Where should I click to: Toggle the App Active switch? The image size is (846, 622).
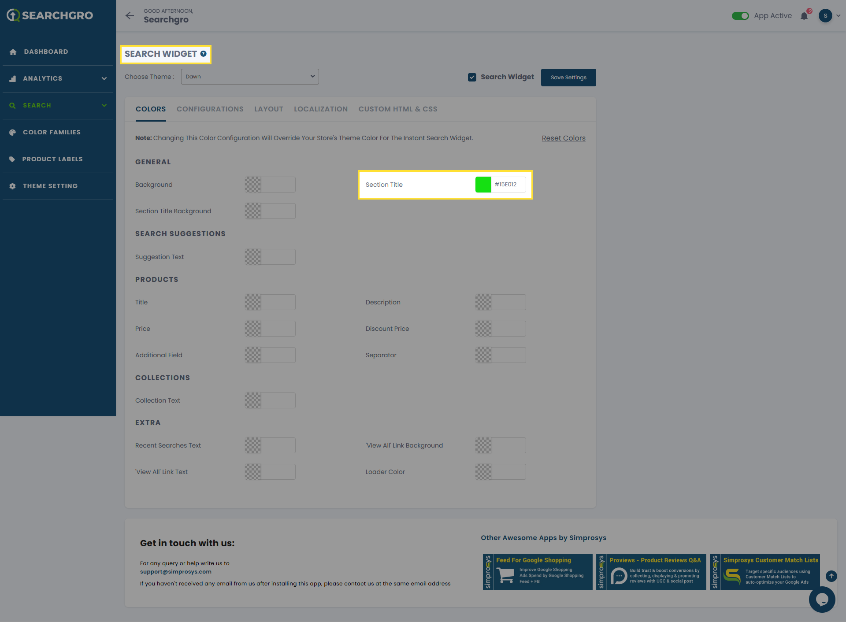click(740, 16)
